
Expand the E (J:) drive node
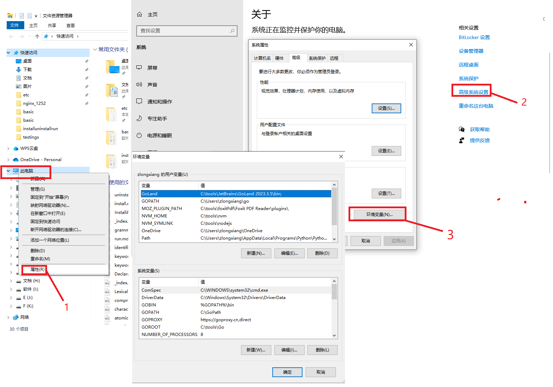point(11,298)
